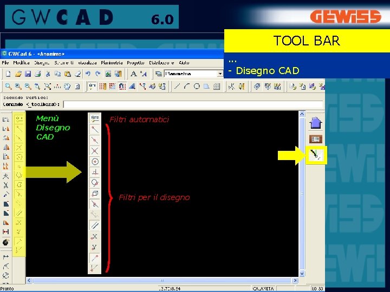Toggle the line grid display button
Viewport: 390px width, 292px height.
[102, 87]
